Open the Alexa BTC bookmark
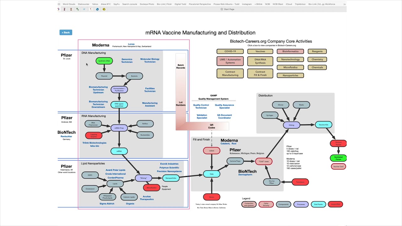The height and width of the screenshot is (226, 402). click(x=106, y=4)
